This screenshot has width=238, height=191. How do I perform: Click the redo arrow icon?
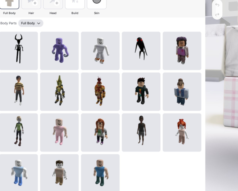click(217, 14)
